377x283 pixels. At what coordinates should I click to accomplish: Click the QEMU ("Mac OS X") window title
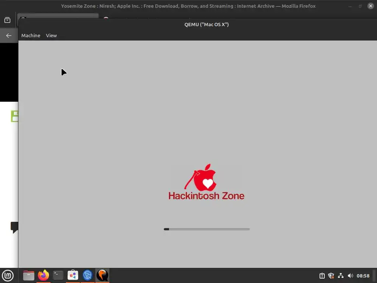206,25
